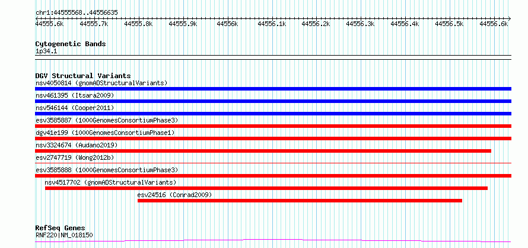The height and width of the screenshot is (248, 528).
Task: Click the red bar under nsv4517702
Action: [x=266, y=188]
